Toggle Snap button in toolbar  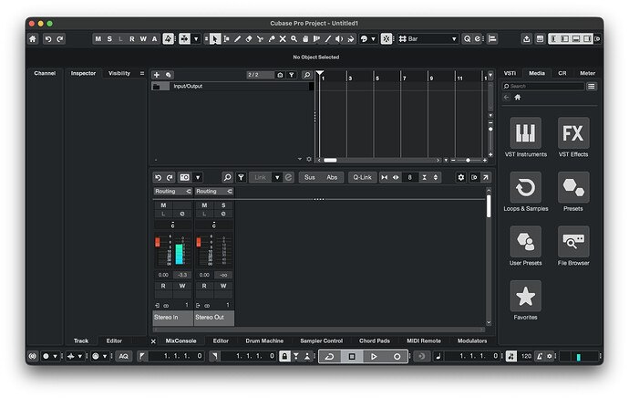pyautogui.click(x=386, y=39)
